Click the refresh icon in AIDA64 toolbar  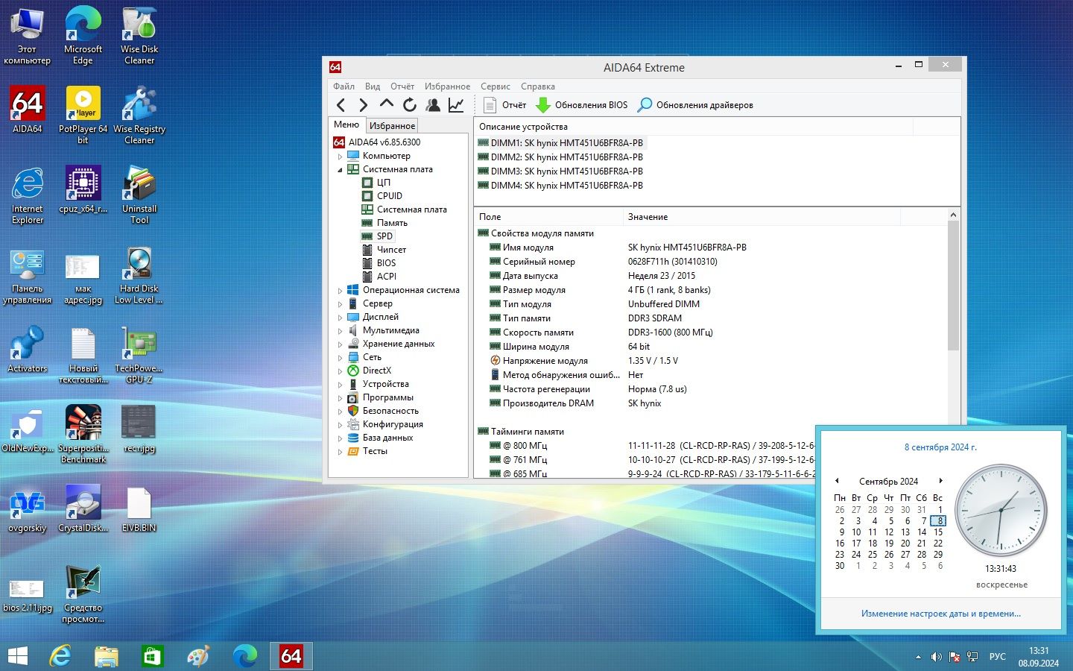coord(409,105)
